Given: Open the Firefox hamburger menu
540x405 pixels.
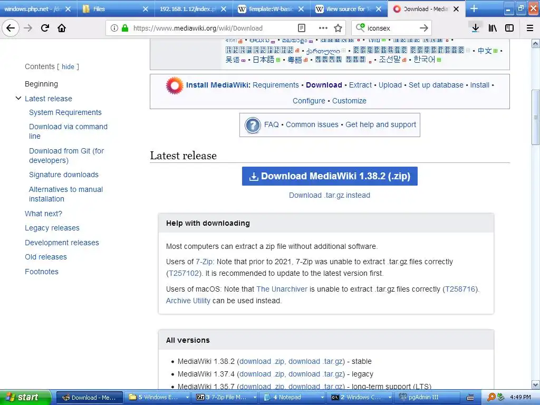Looking at the screenshot, I should click(x=530, y=28).
